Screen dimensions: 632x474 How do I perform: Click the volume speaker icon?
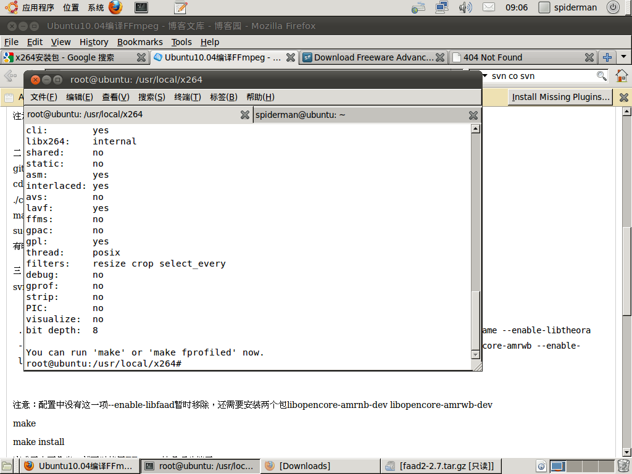click(465, 7)
